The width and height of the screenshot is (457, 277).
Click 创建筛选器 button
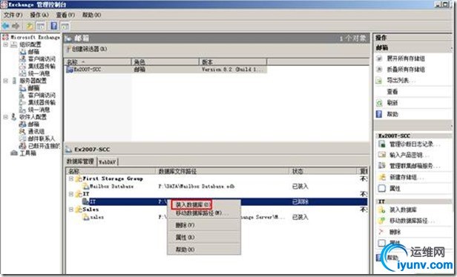tap(87, 49)
